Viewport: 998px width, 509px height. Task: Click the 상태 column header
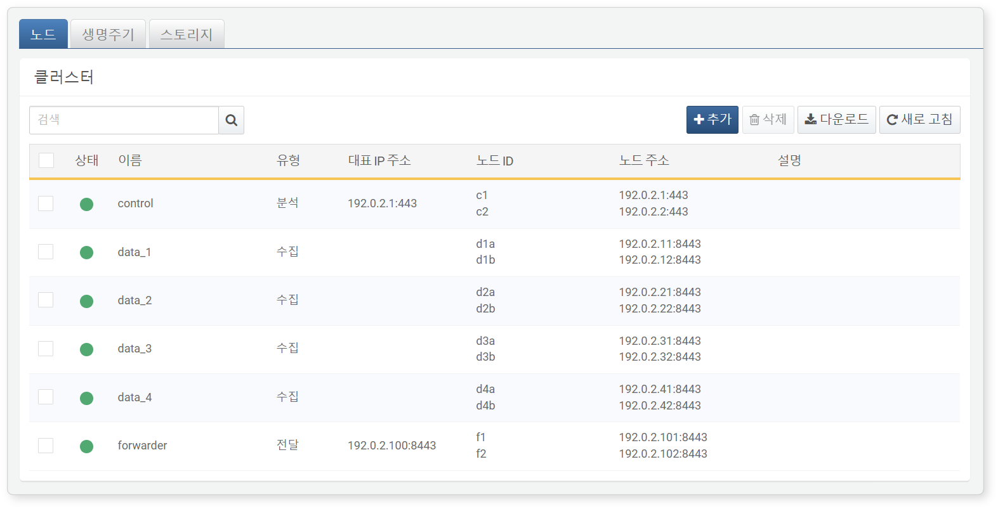[x=87, y=160]
